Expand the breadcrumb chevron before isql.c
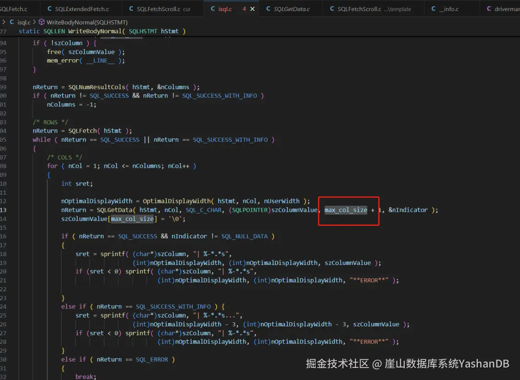Screen dimensions: 520x380 tap(4, 22)
